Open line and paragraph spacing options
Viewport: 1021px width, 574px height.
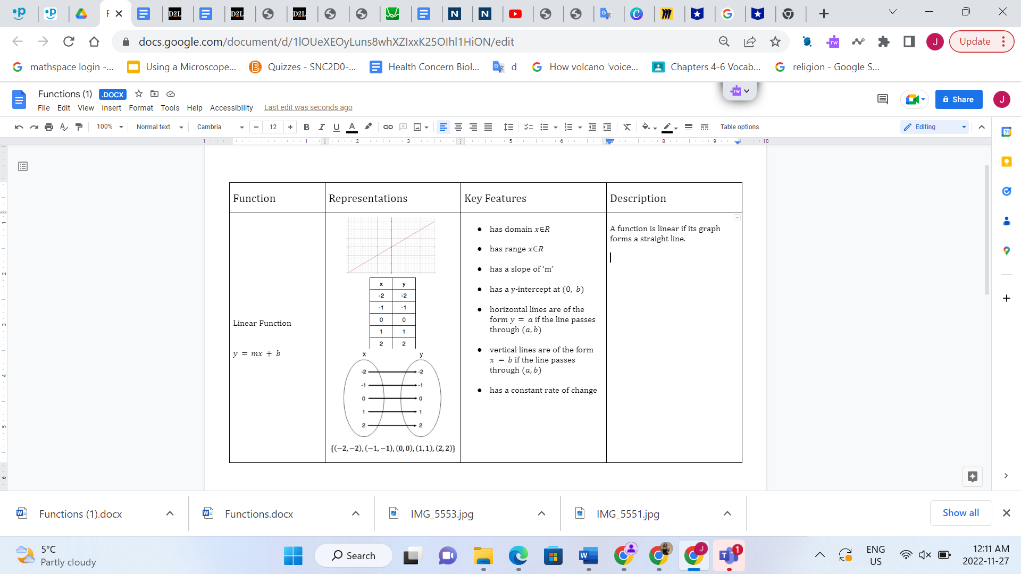[508, 127]
